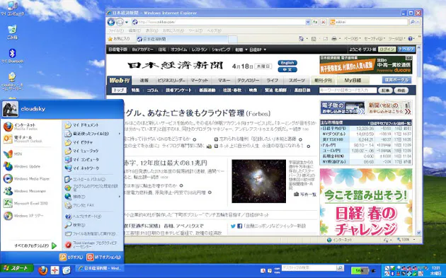Screen dimensions: 446x278
Task: Click the IE page vertical scrollbar
Action: point(418,141)
